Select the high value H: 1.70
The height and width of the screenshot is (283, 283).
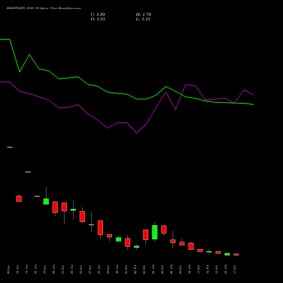click(143, 15)
